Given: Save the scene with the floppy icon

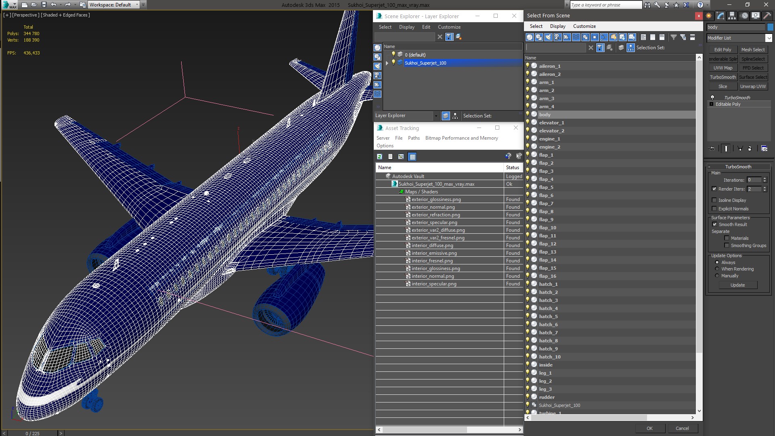Looking at the screenshot, I should coord(44,5).
